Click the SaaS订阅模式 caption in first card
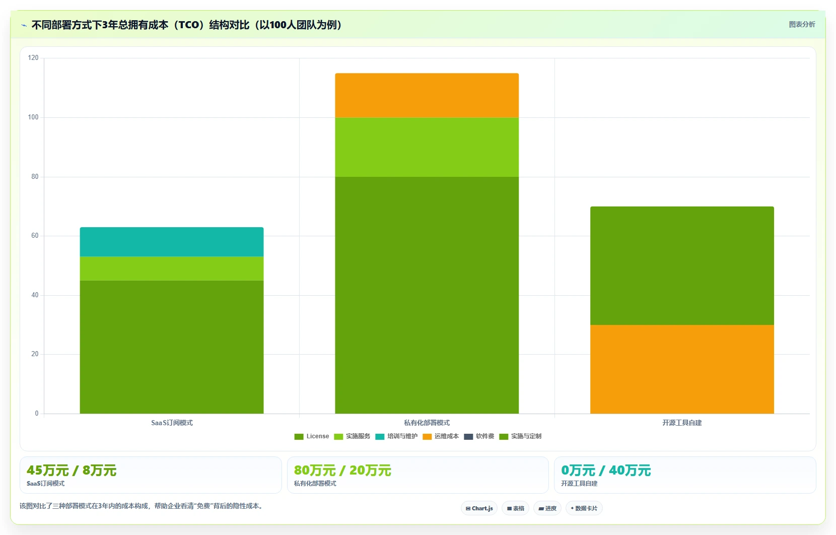The image size is (836, 535). pos(45,483)
